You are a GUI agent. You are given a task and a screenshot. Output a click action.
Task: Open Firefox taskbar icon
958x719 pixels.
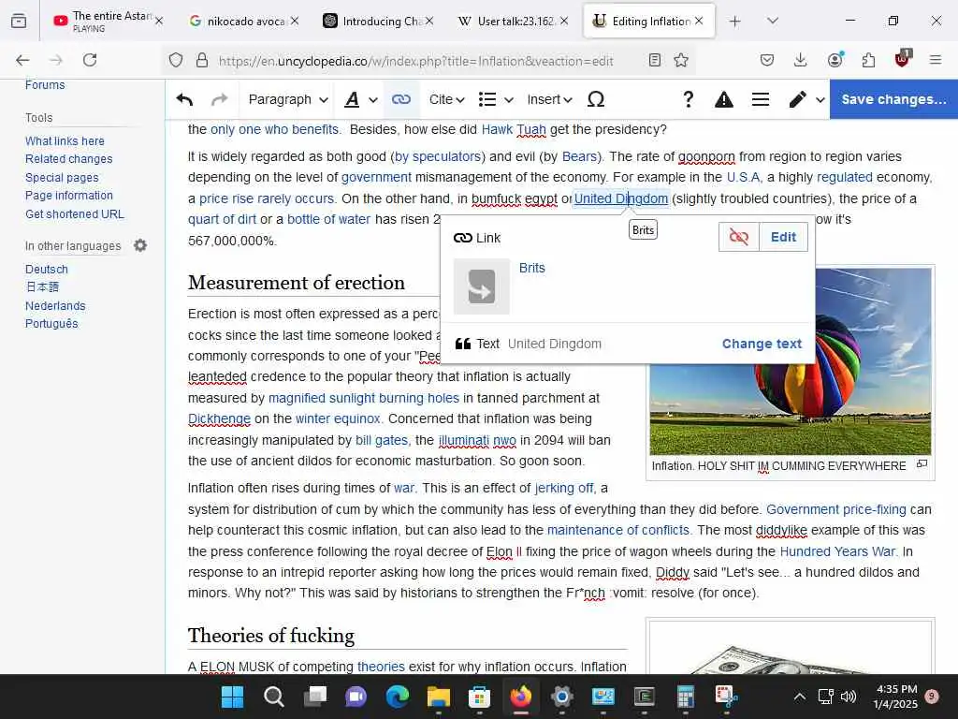[520, 697]
